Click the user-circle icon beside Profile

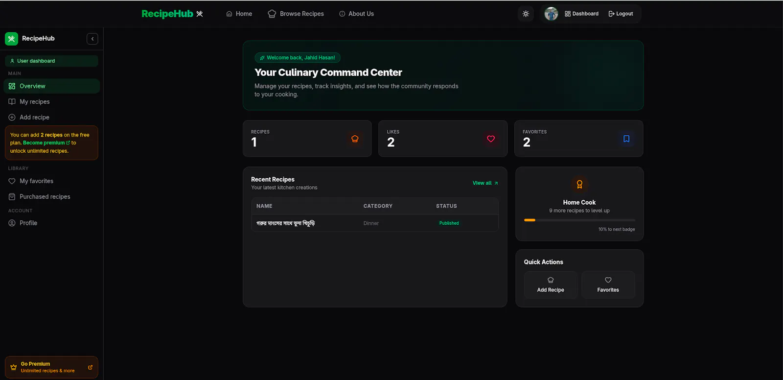12,223
